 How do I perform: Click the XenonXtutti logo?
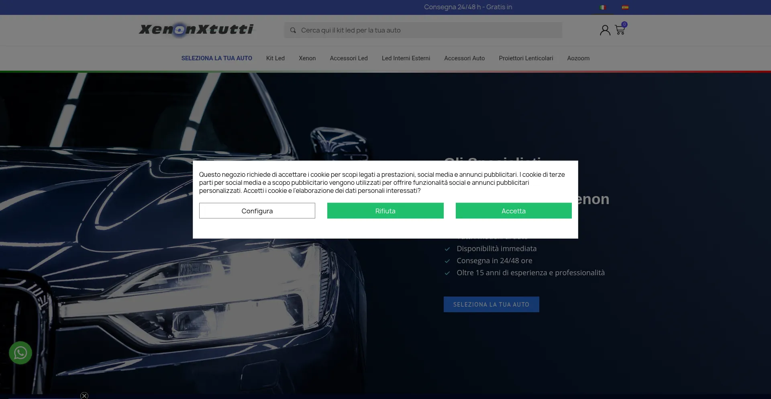point(196,29)
